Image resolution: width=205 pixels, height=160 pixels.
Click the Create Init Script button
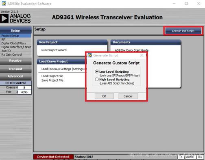(x=183, y=31)
